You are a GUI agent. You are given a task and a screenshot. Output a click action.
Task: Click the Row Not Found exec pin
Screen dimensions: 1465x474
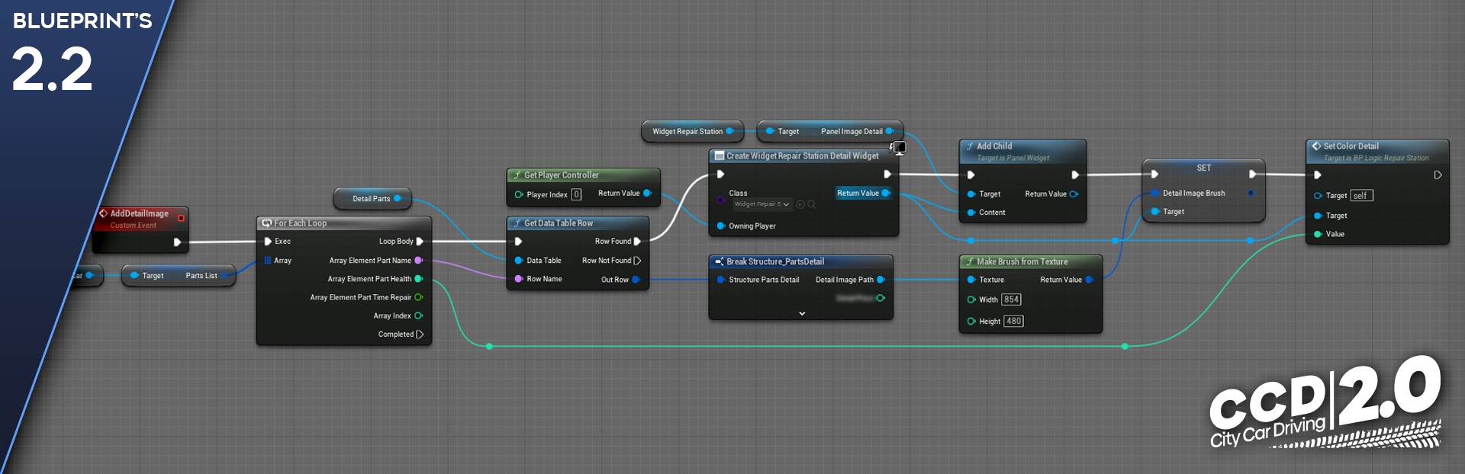coord(637,261)
